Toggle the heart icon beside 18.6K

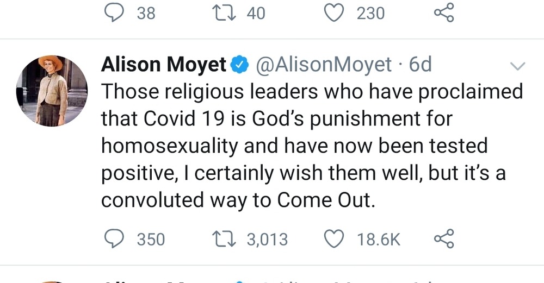[x=335, y=239]
